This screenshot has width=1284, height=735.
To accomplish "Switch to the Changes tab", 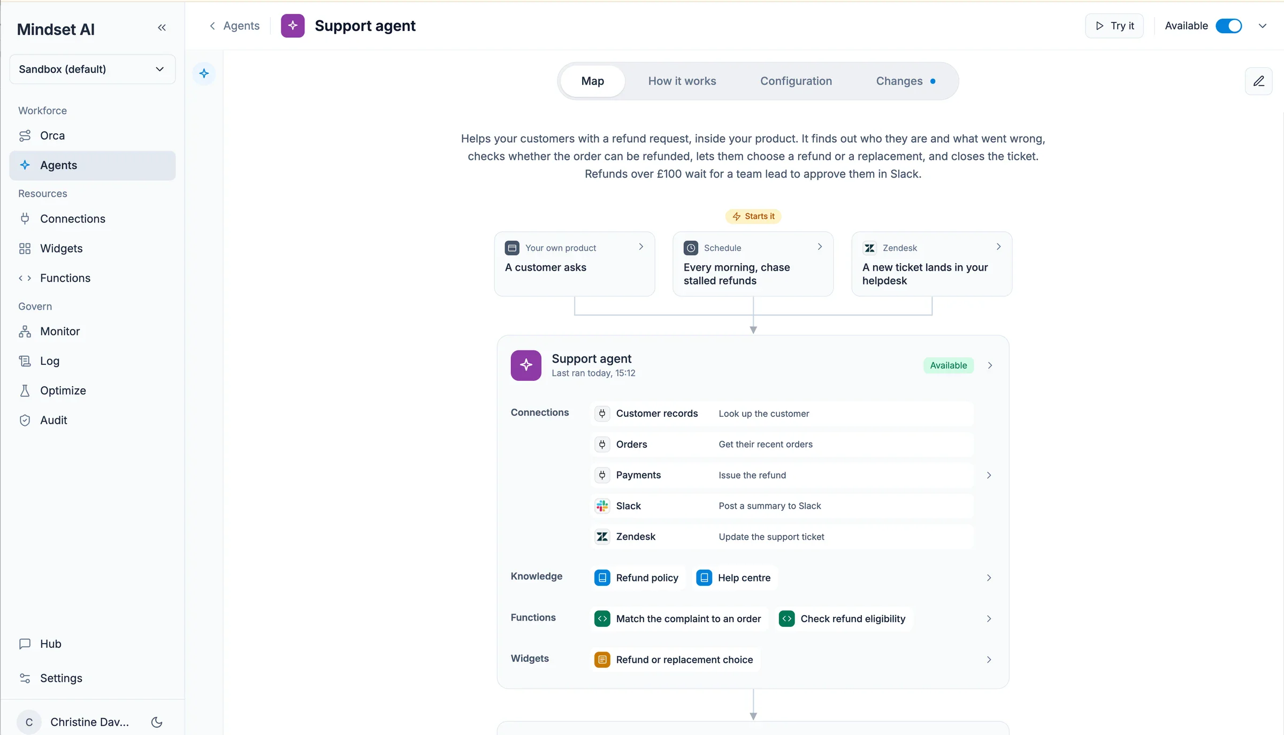I will click(906, 81).
